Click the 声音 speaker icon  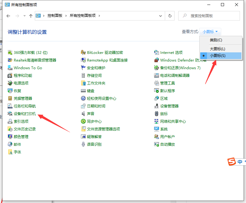point(83,114)
